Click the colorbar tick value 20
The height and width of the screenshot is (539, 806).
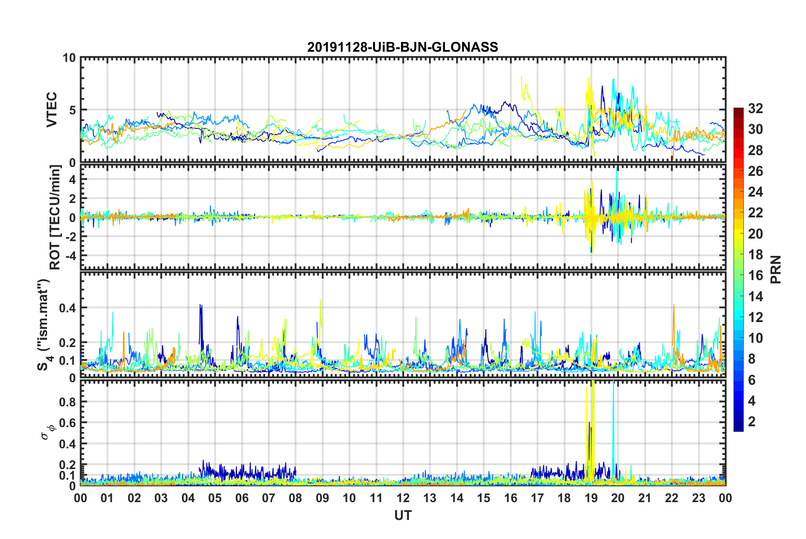point(756,234)
